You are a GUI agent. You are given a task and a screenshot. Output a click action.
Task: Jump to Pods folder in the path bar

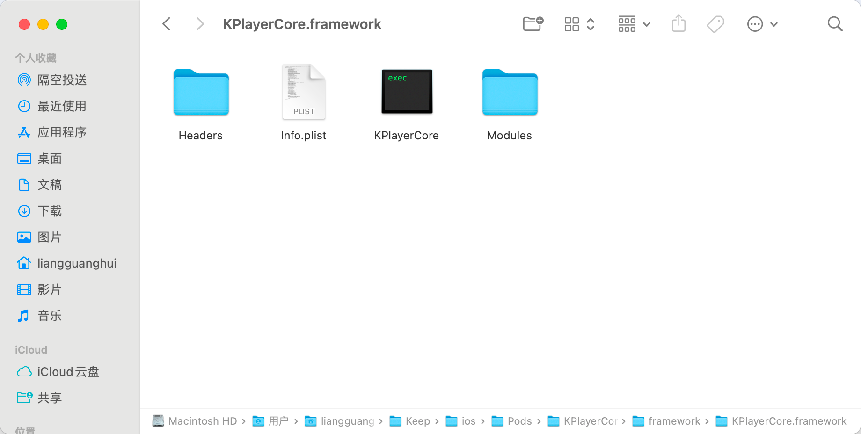tap(512, 421)
